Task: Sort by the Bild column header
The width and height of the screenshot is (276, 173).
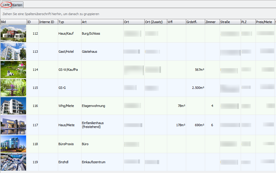Action: point(14,22)
